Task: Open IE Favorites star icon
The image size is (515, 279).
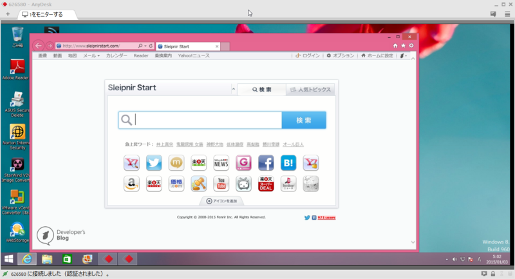Action: point(404,46)
